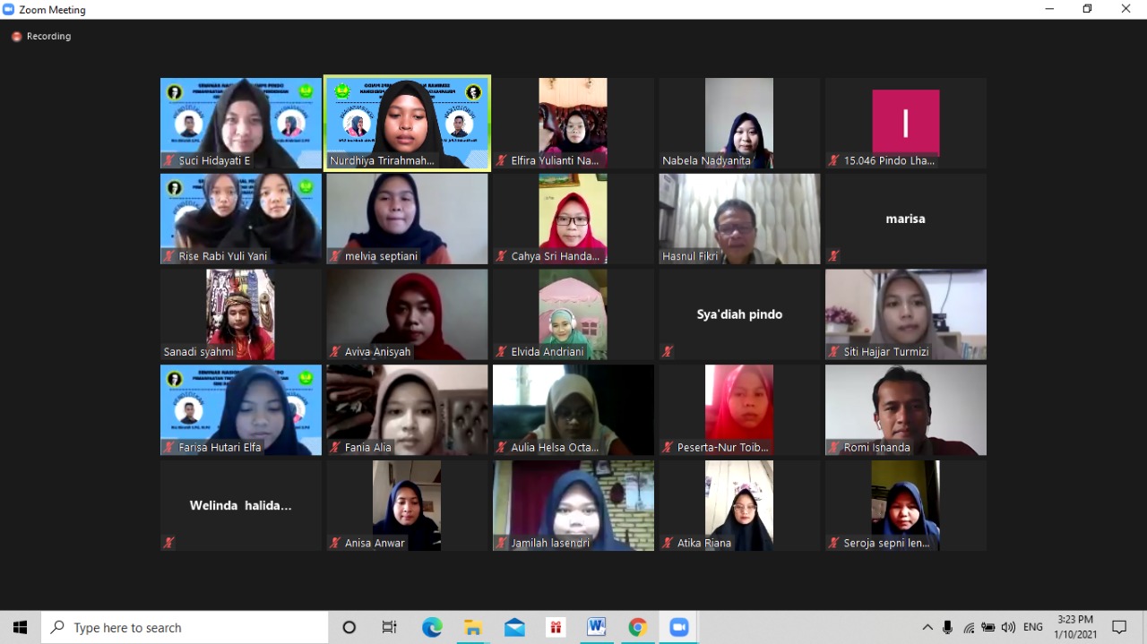Click the Windows Start button
The image size is (1147, 644).
(x=19, y=627)
